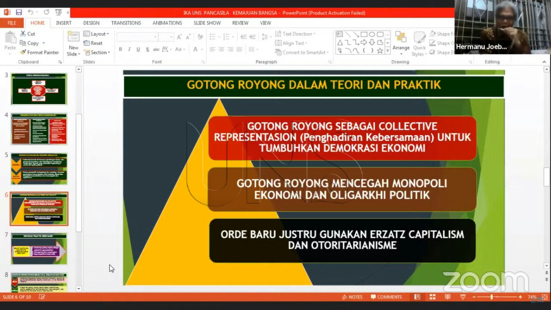Click the zoom in plus button

pyautogui.click(x=520, y=297)
